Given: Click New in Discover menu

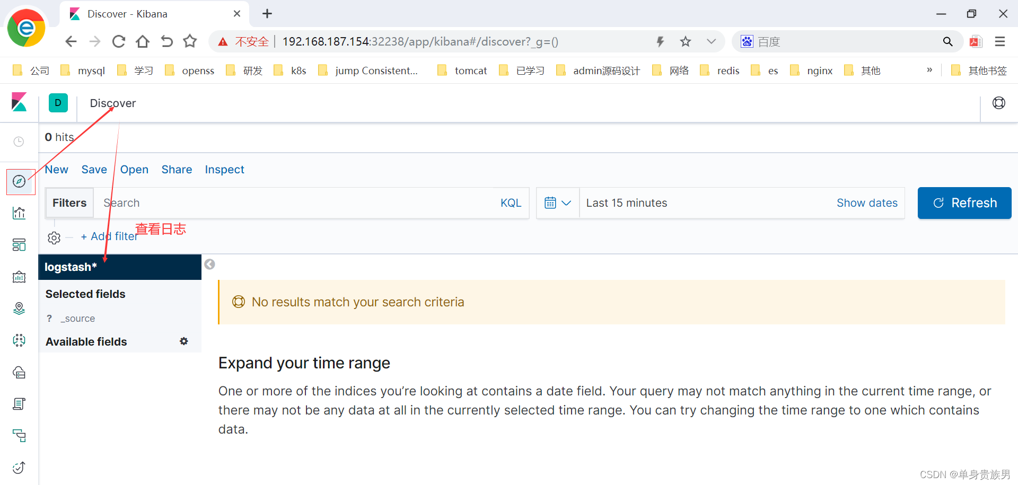Looking at the screenshot, I should pyautogui.click(x=57, y=170).
